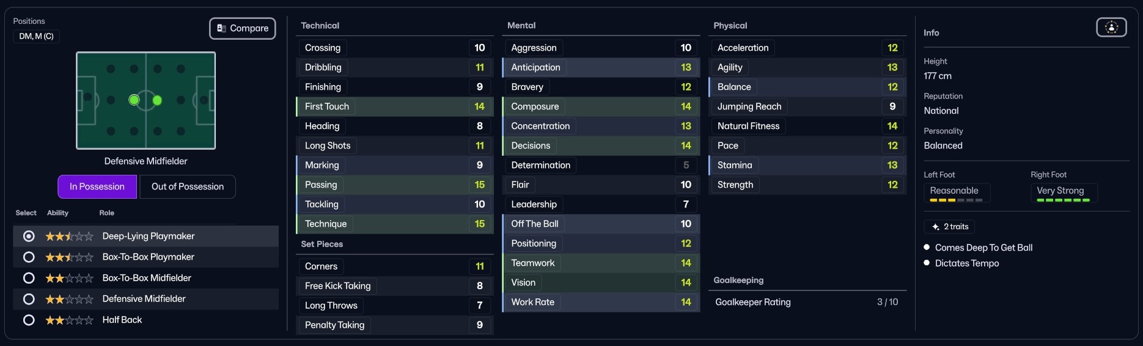Click the Passing attribute label
This screenshot has width=1143, height=346.
(321, 185)
